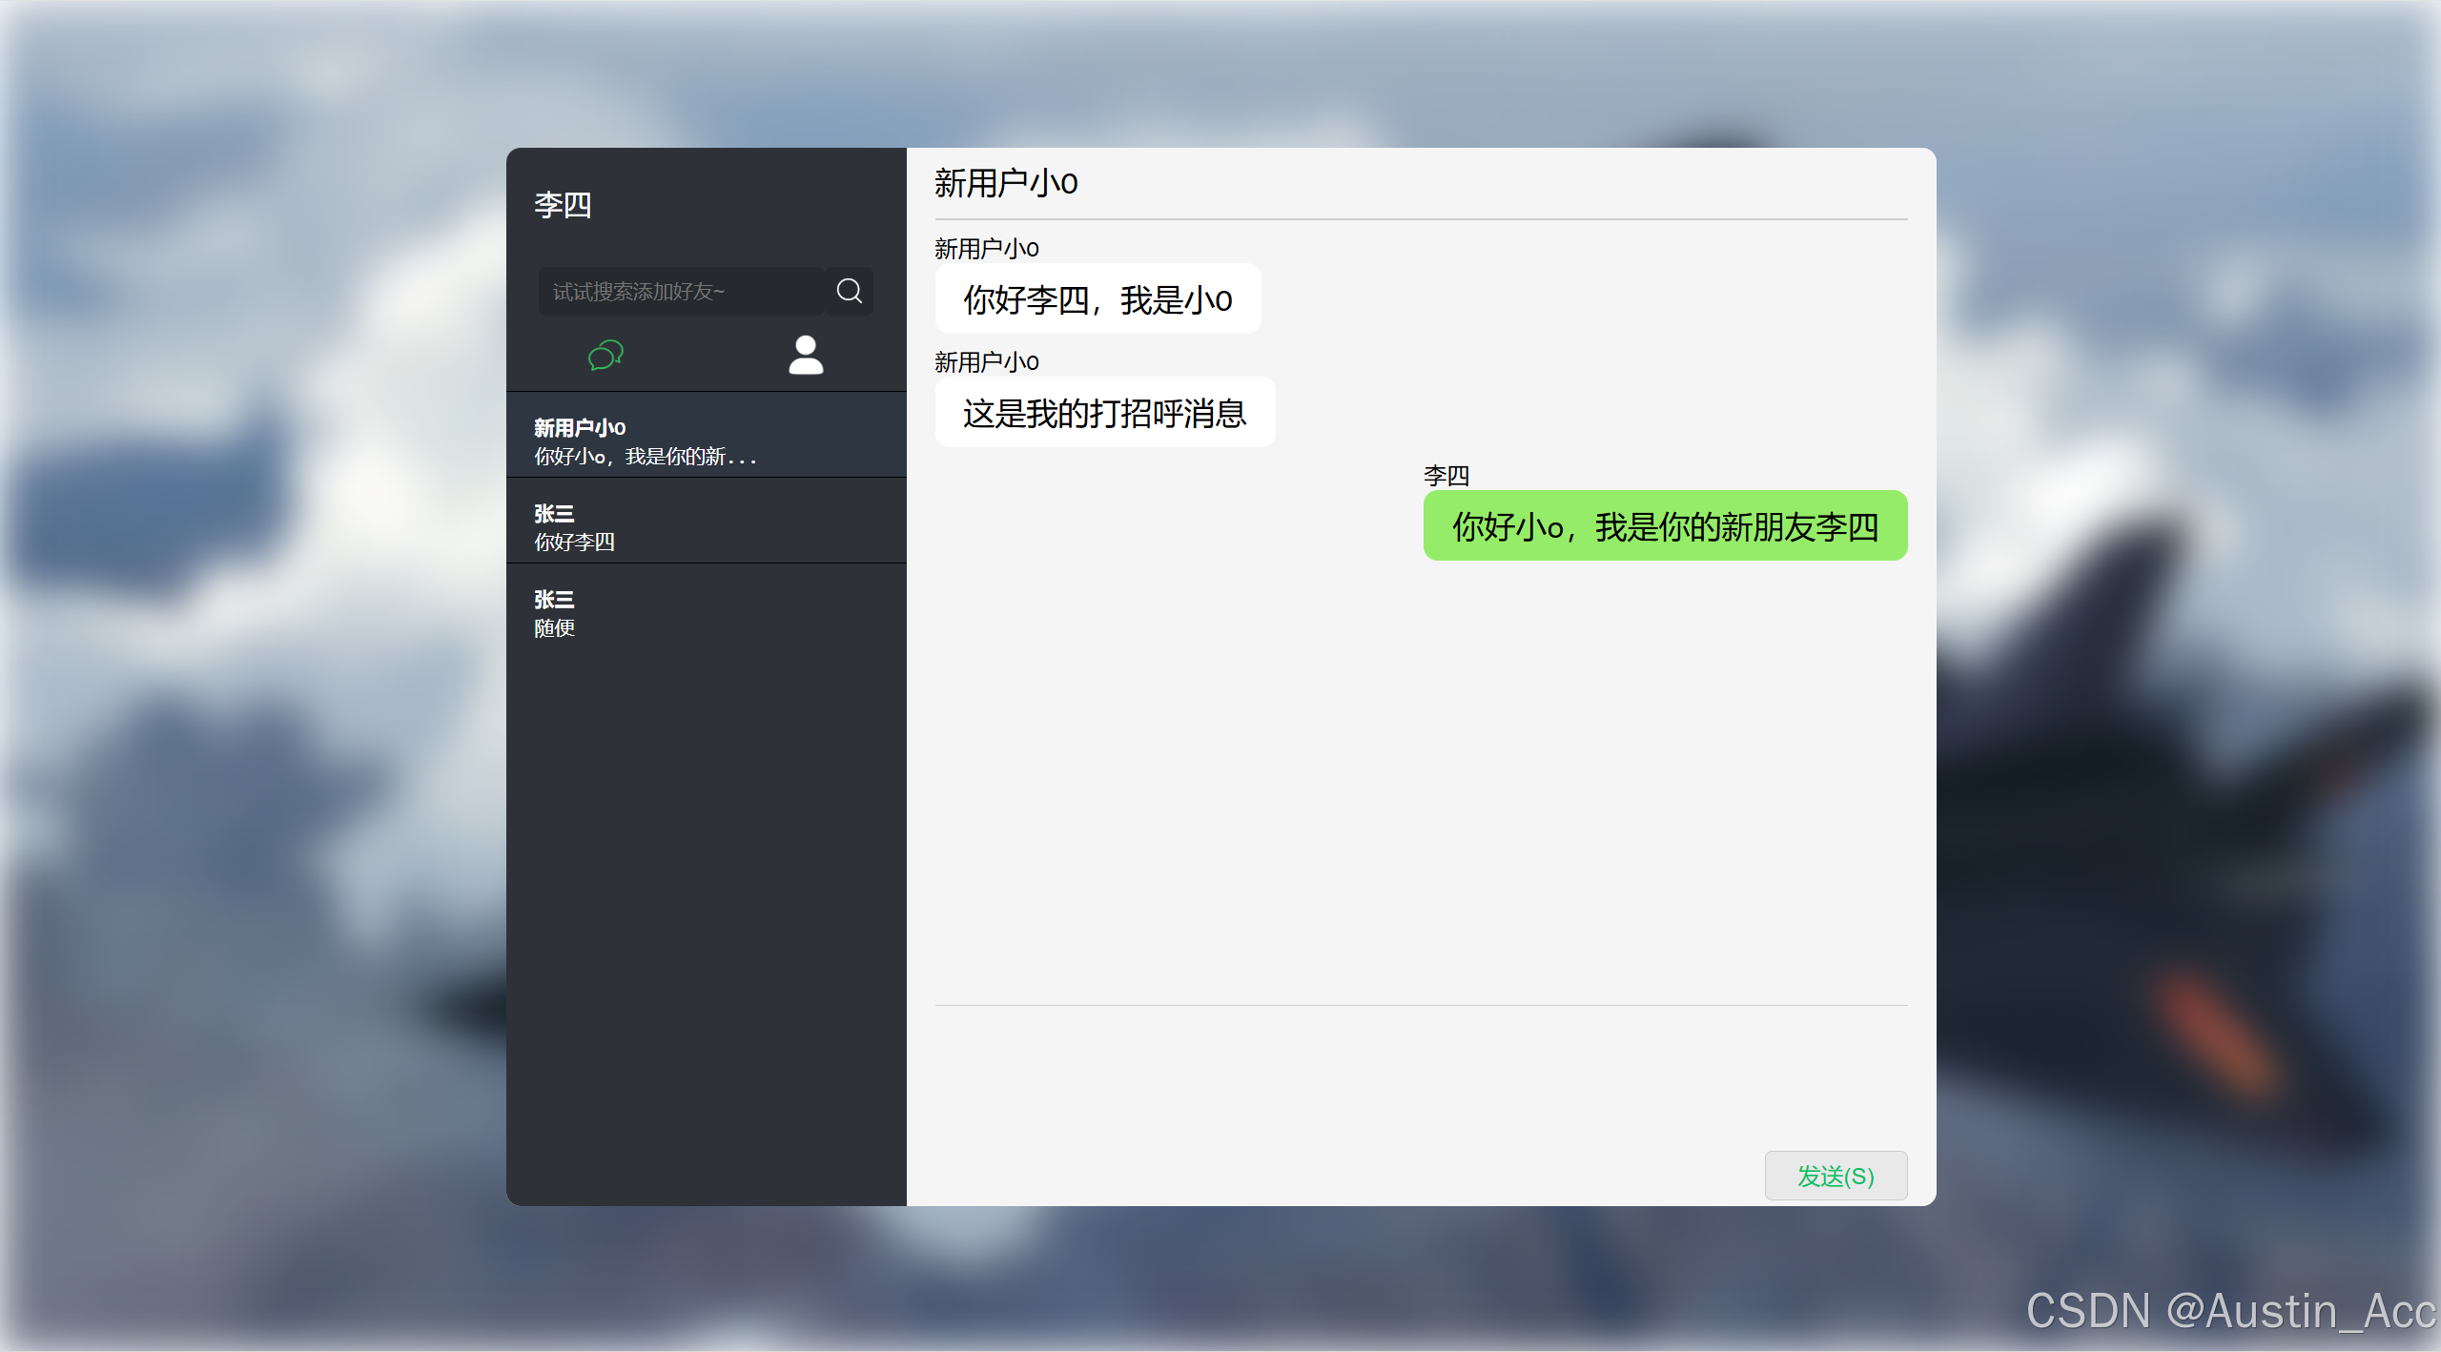Click the empty sidebar area below sessions

(706, 906)
